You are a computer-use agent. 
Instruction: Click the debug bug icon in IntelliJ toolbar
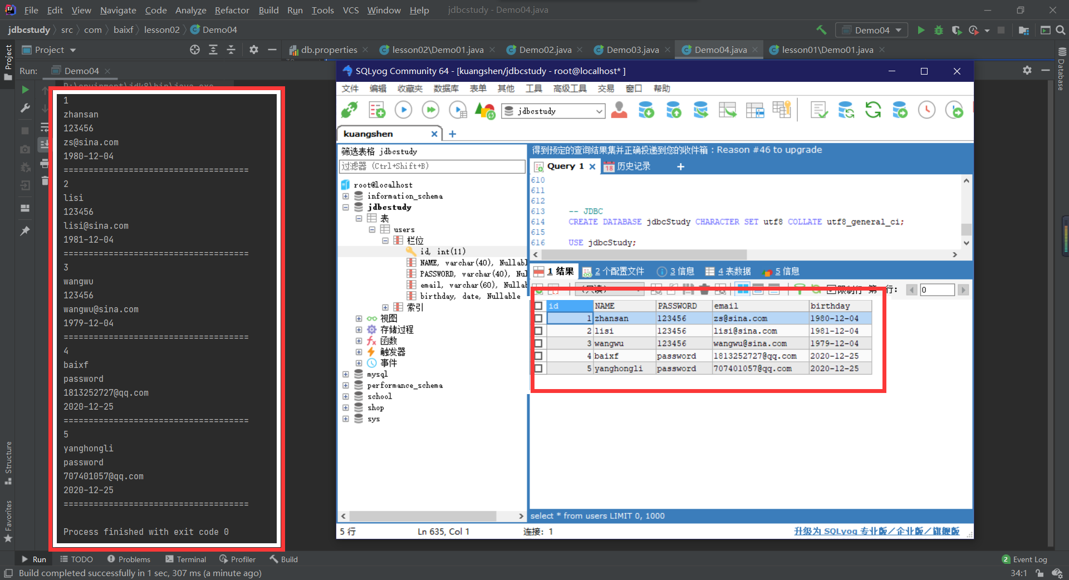point(939,30)
